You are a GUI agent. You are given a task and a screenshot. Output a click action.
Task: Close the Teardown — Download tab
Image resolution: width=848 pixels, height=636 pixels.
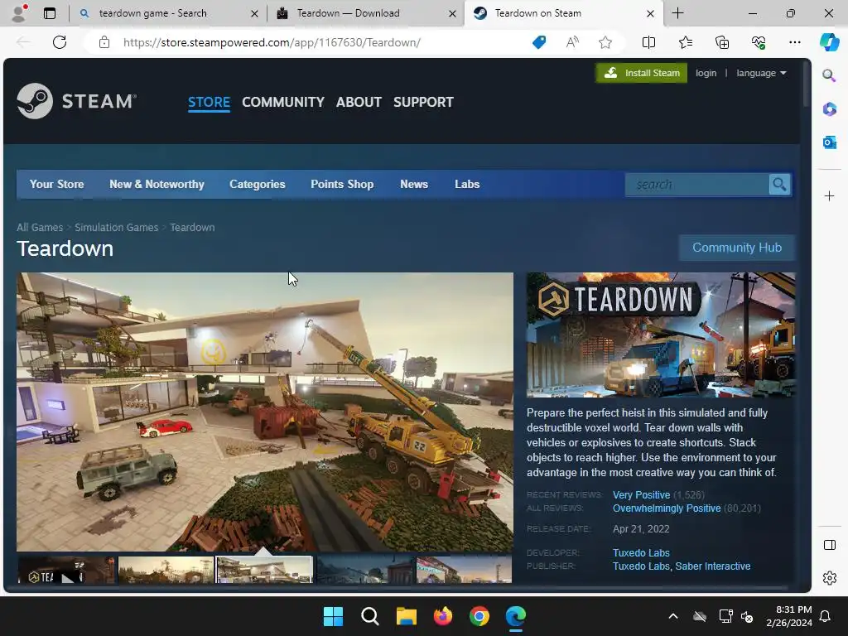(452, 13)
